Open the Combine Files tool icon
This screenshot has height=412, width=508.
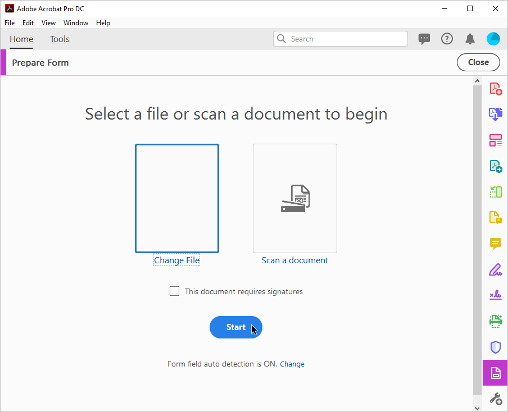[x=496, y=115]
